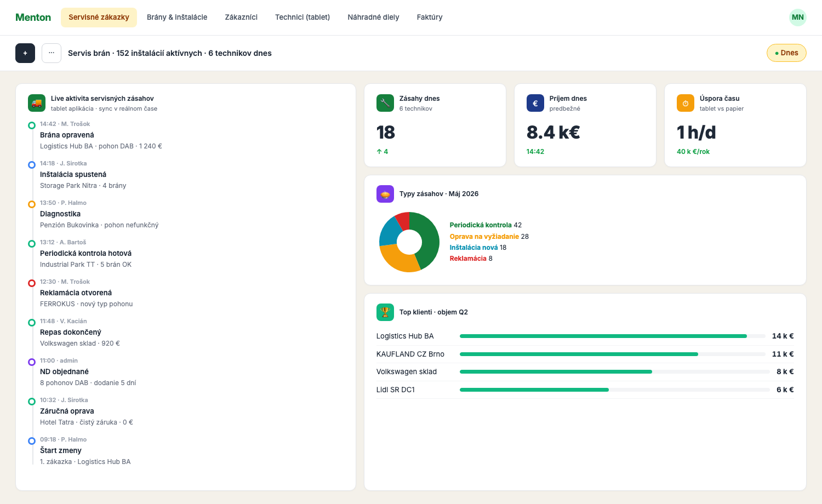Click the Brána opravená activity title

pos(67,135)
